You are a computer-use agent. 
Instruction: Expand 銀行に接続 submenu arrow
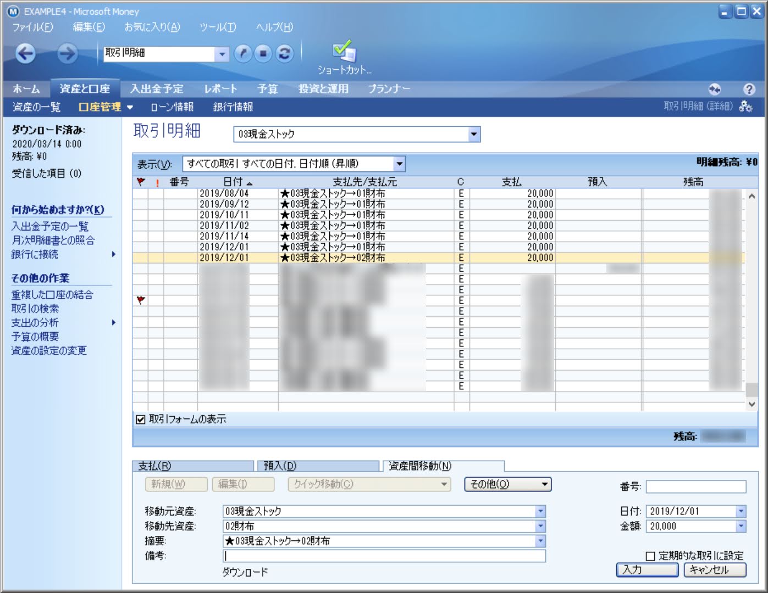click(x=114, y=254)
